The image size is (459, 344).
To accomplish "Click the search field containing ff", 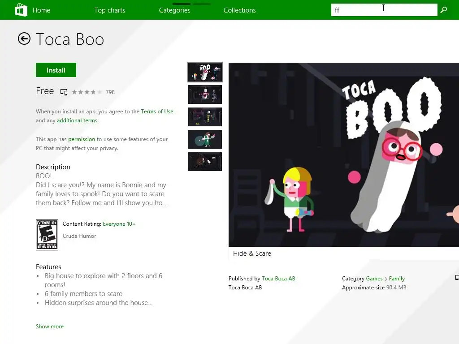I will [x=384, y=10].
